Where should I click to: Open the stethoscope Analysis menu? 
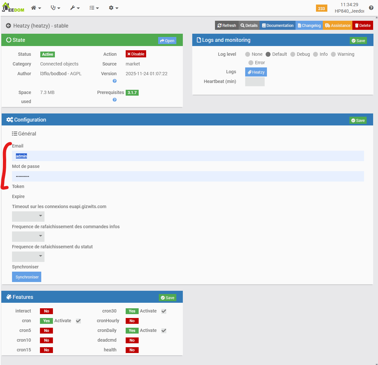click(55, 8)
